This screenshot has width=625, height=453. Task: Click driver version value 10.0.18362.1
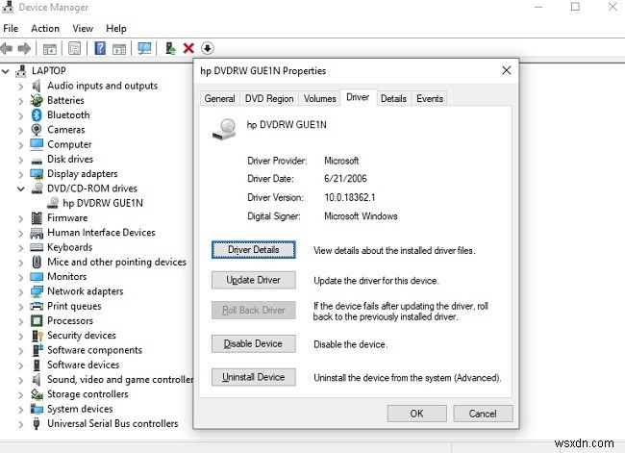(x=350, y=197)
